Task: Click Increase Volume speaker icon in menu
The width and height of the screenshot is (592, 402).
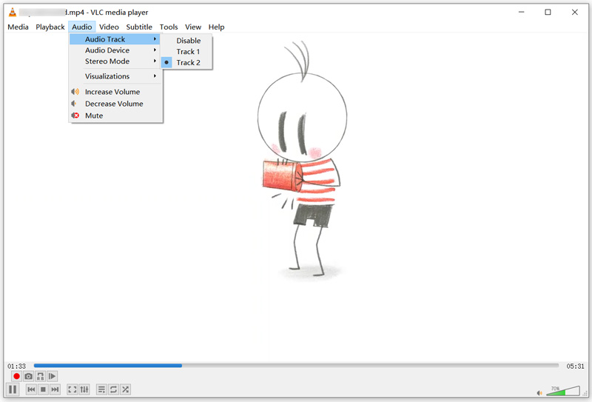Action: tap(75, 92)
